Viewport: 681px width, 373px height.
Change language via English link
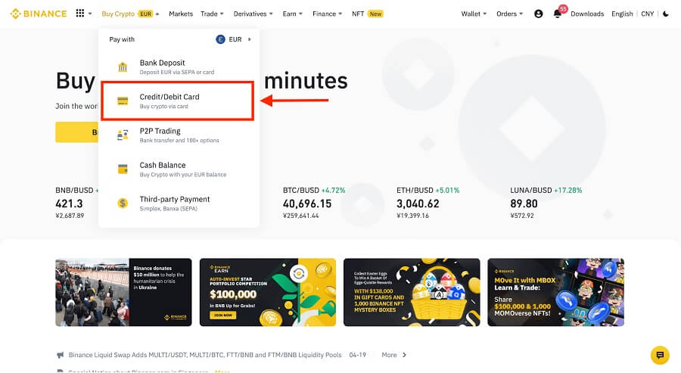tap(622, 14)
